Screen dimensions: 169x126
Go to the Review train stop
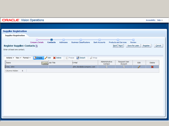pos(133,41)
